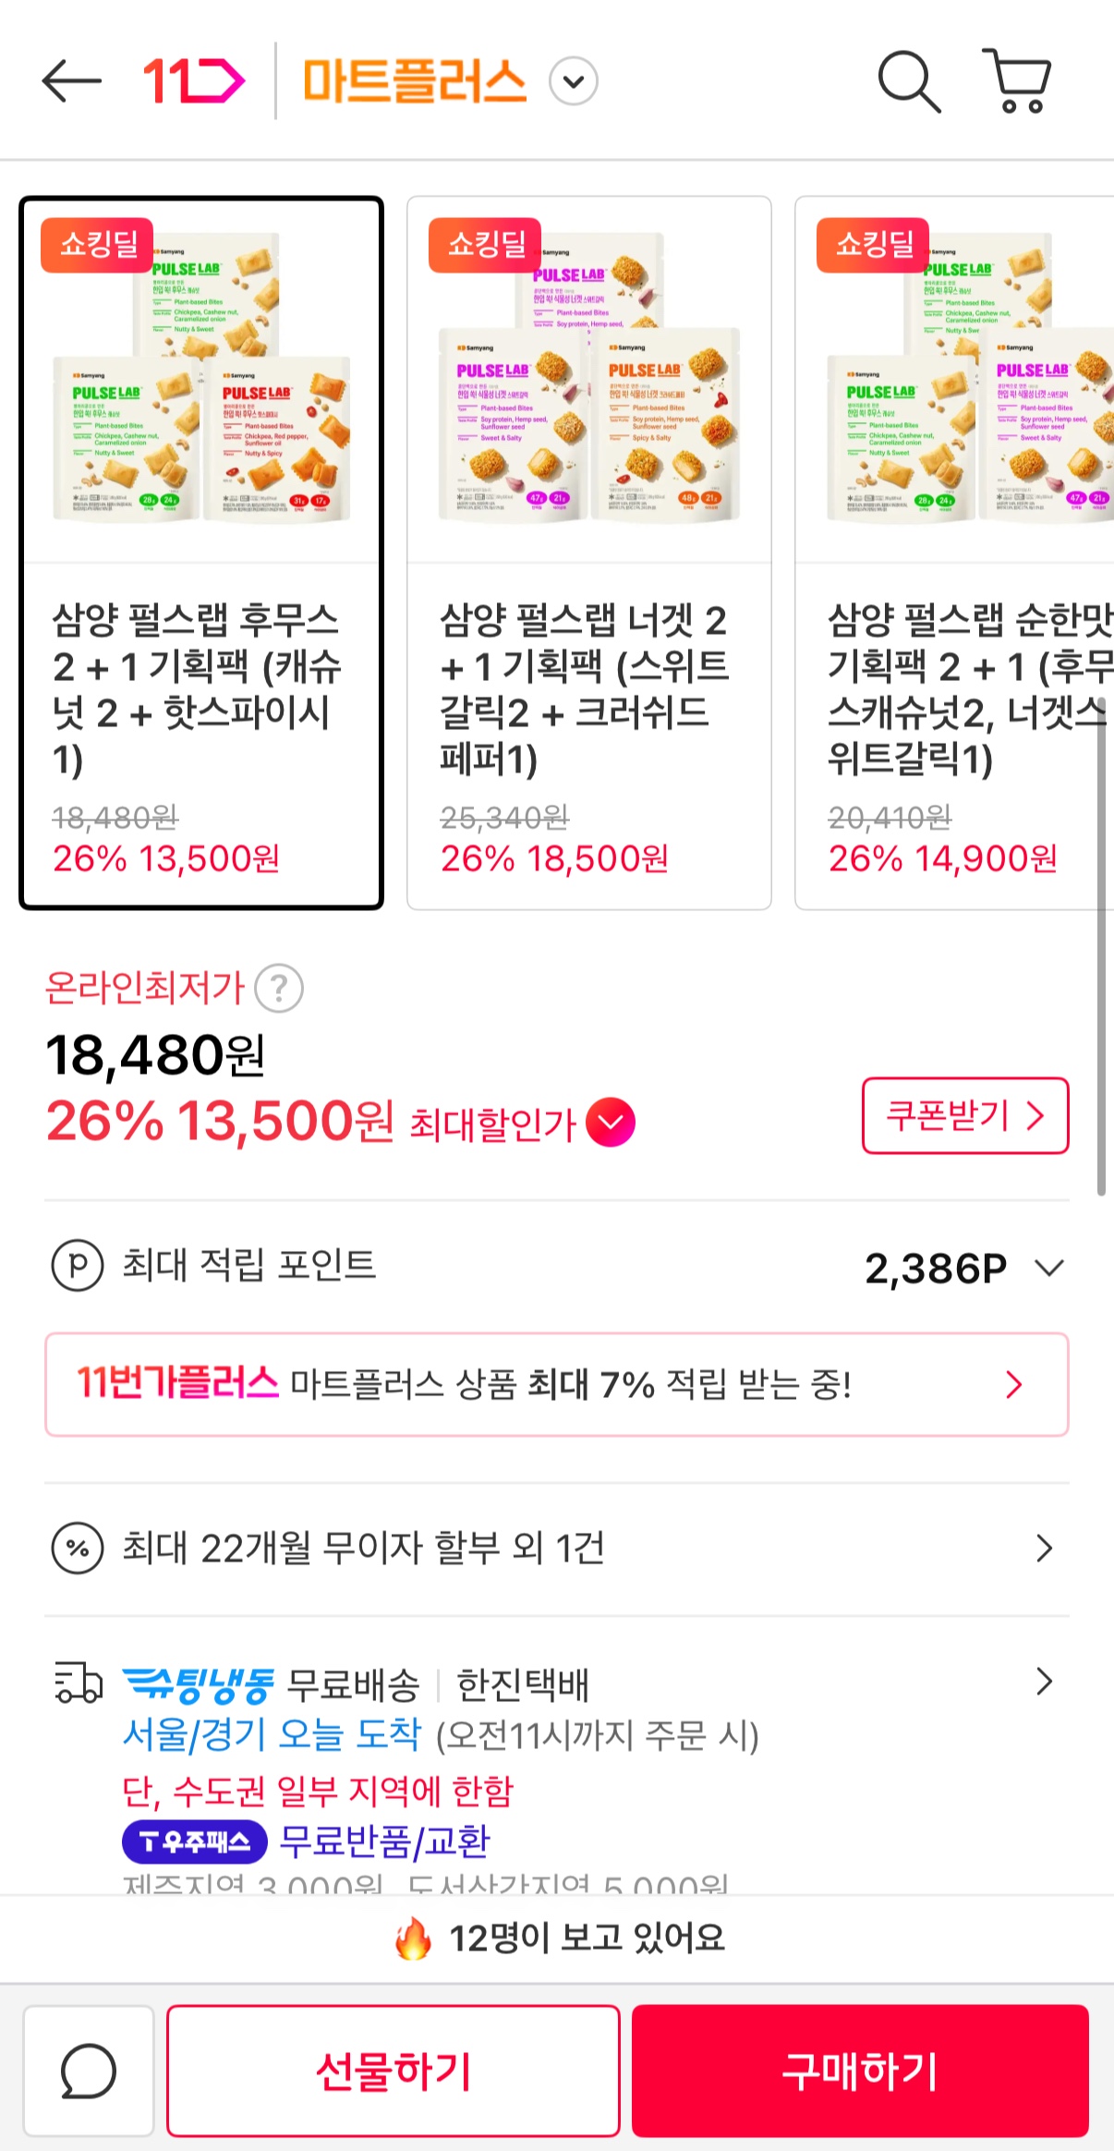
Task: Select the 너겟 2+1 기획팩 option
Action: (x=589, y=553)
